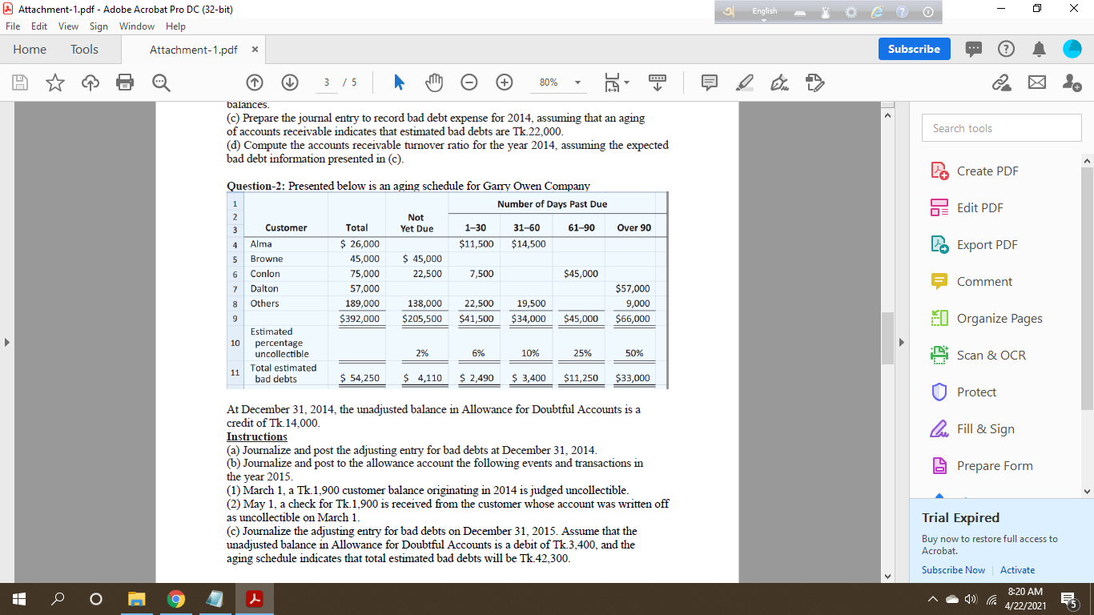Viewport: 1094px width, 615px height.
Task: Open the File menu
Action: pos(13,26)
